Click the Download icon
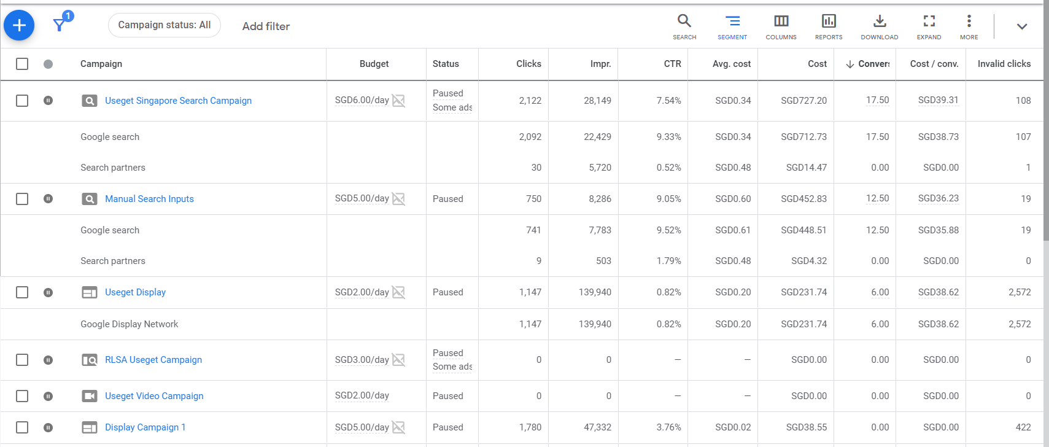This screenshot has height=447, width=1049. (x=880, y=27)
